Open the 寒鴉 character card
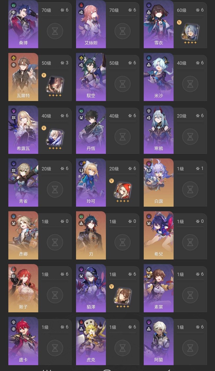 tap(159, 130)
